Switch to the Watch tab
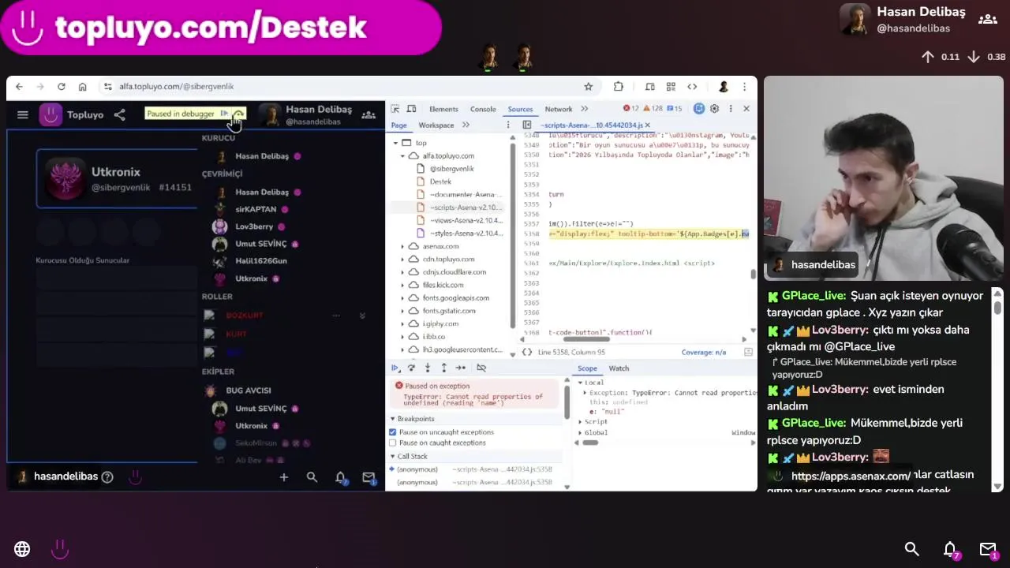The height and width of the screenshot is (568, 1010). 619,368
